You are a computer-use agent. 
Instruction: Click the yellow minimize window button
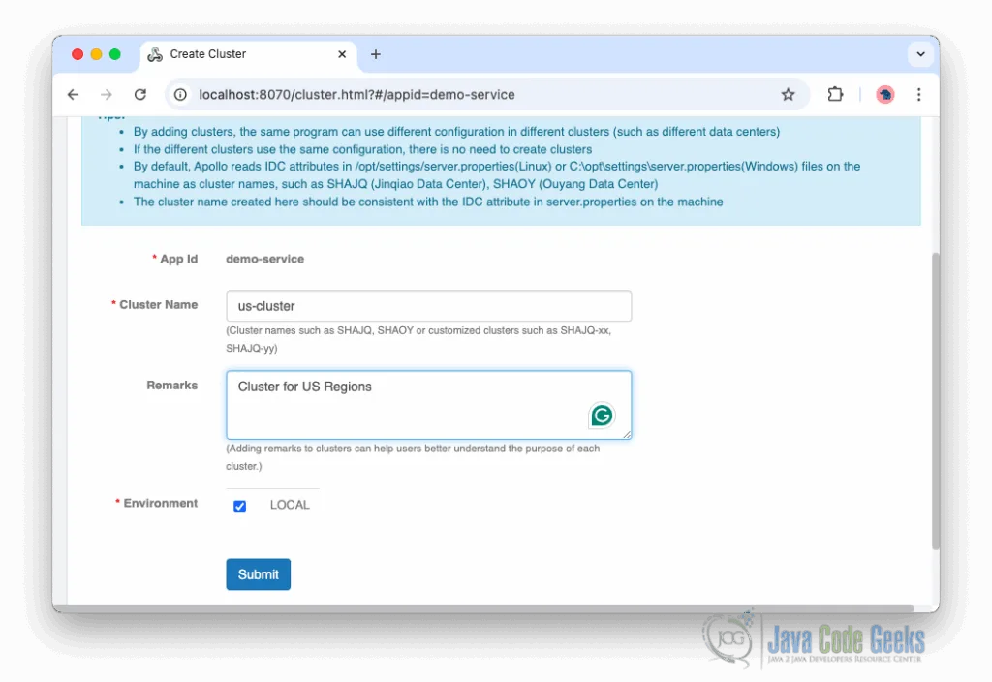(x=96, y=54)
